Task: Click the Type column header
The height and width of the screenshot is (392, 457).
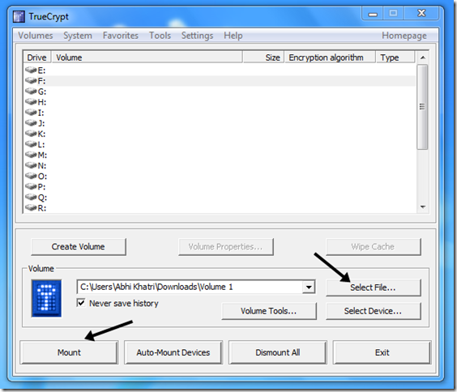Action: coord(395,58)
